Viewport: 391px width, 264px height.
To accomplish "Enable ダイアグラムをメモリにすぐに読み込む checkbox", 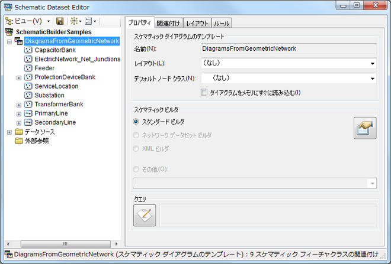I will (205, 92).
